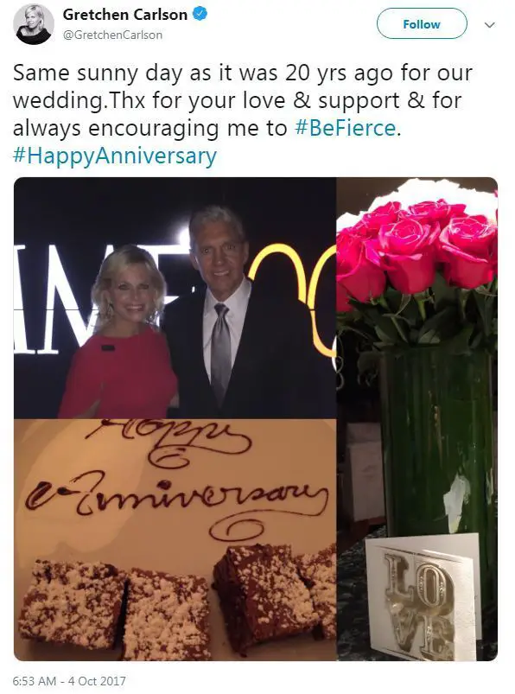Open the tweet options chevron menu
The width and height of the screenshot is (515, 694).
coord(489,25)
